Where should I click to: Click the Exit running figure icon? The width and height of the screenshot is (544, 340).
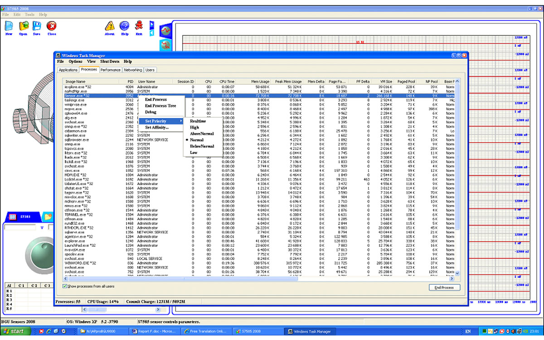(139, 26)
